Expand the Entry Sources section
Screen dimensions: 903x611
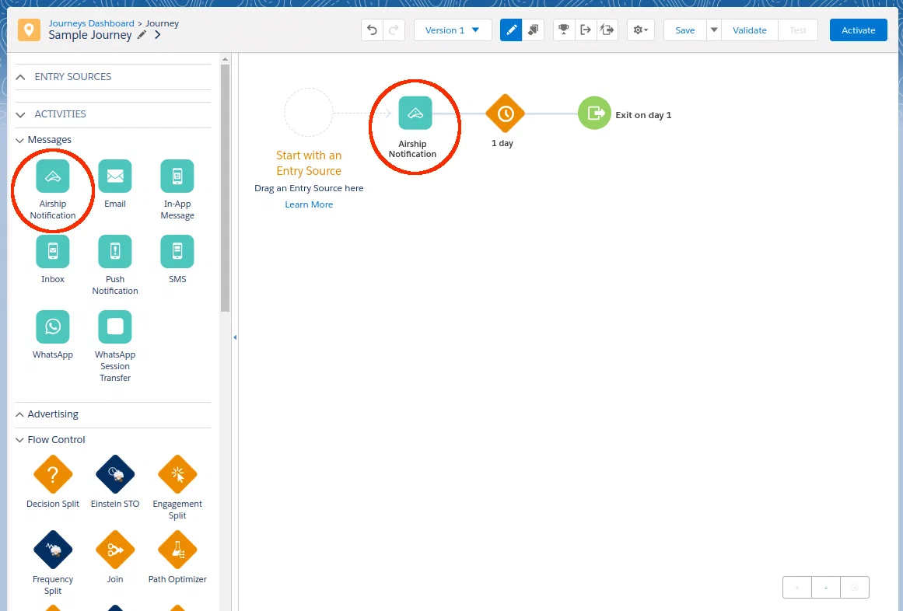pos(72,77)
